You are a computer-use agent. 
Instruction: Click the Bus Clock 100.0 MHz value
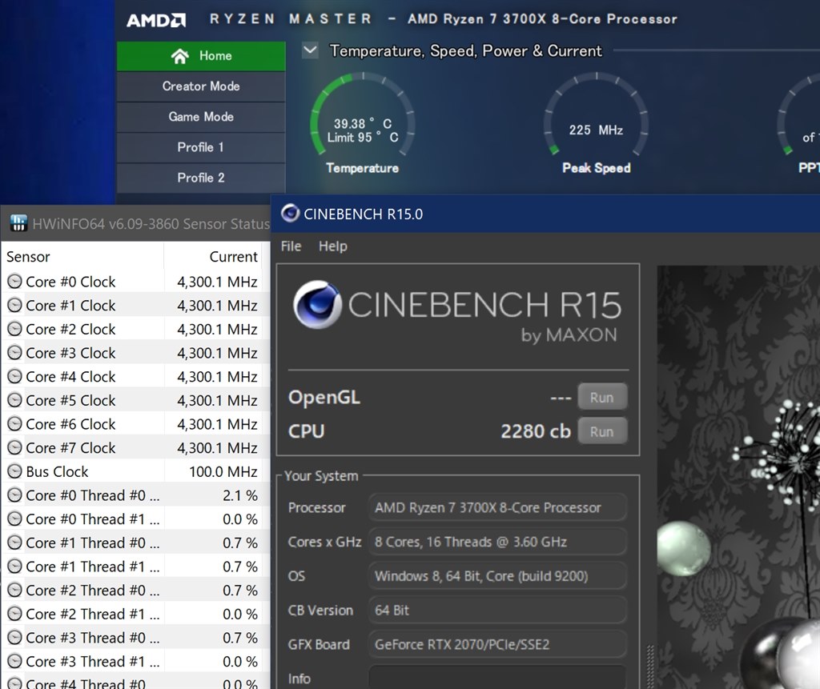click(223, 471)
